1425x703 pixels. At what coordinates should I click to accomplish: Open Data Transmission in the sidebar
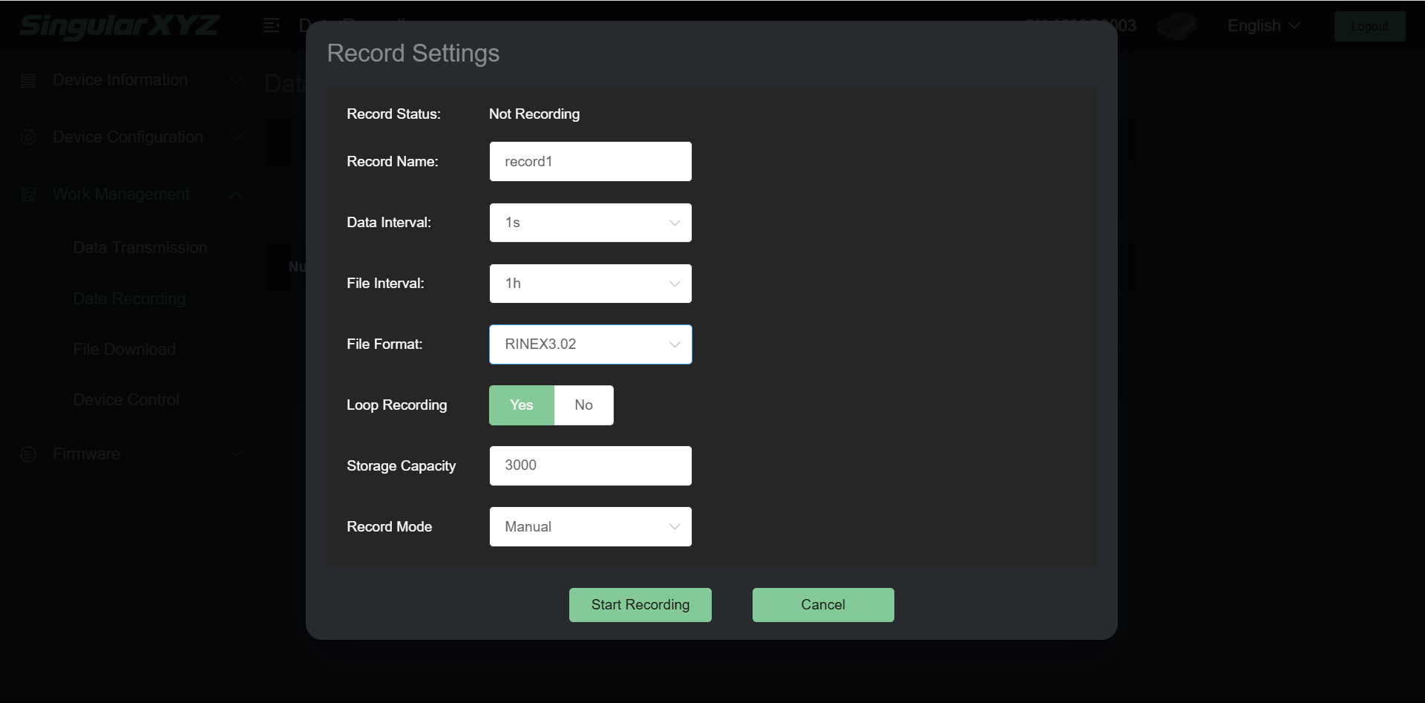tap(140, 248)
